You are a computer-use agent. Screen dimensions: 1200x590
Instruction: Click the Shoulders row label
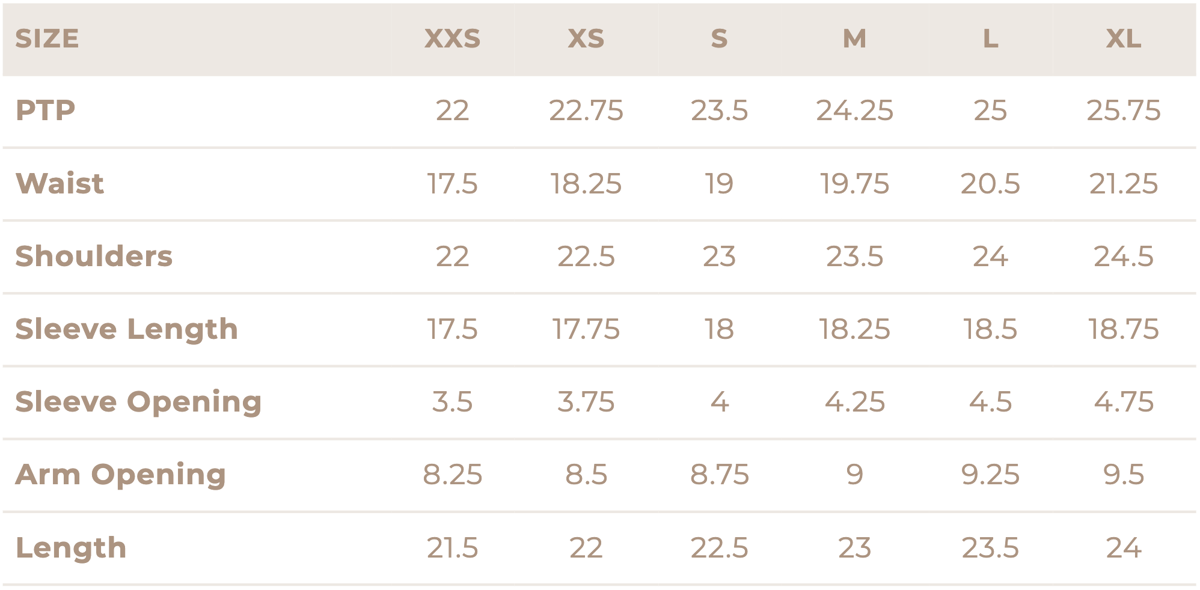94,257
